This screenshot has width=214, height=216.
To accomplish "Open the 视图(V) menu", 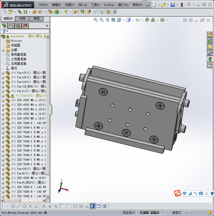I will coord(70,5).
